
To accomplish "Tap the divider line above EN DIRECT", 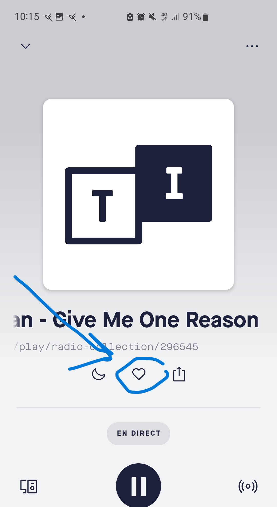I will (138, 408).
